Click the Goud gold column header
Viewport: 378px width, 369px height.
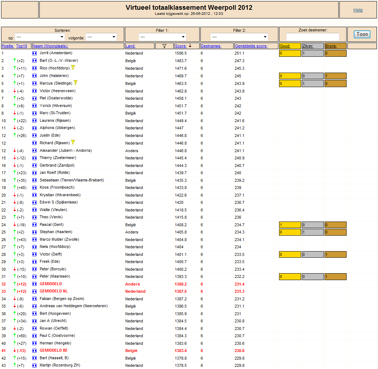285,46
